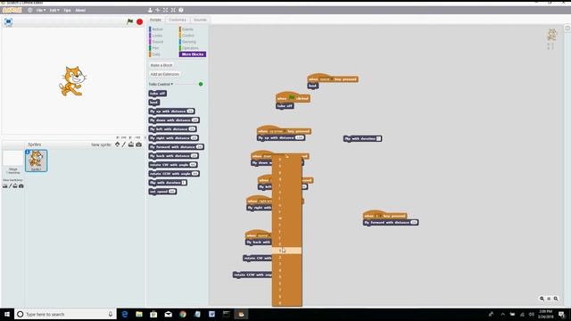Click 'take off' block in palette
The image size is (571, 321).
click(x=157, y=94)
